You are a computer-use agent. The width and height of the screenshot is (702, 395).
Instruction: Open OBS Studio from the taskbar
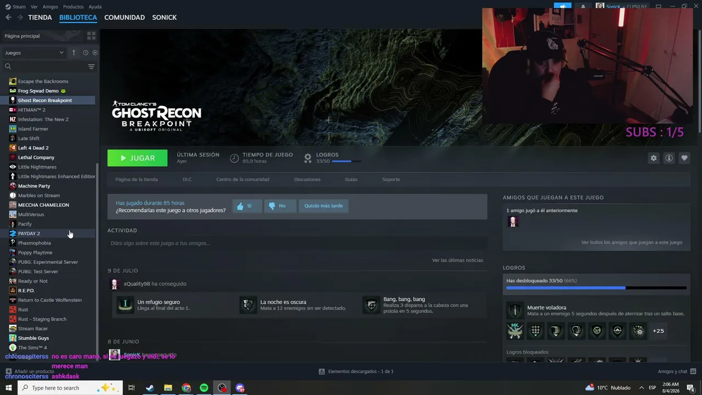tap(222, 388)
